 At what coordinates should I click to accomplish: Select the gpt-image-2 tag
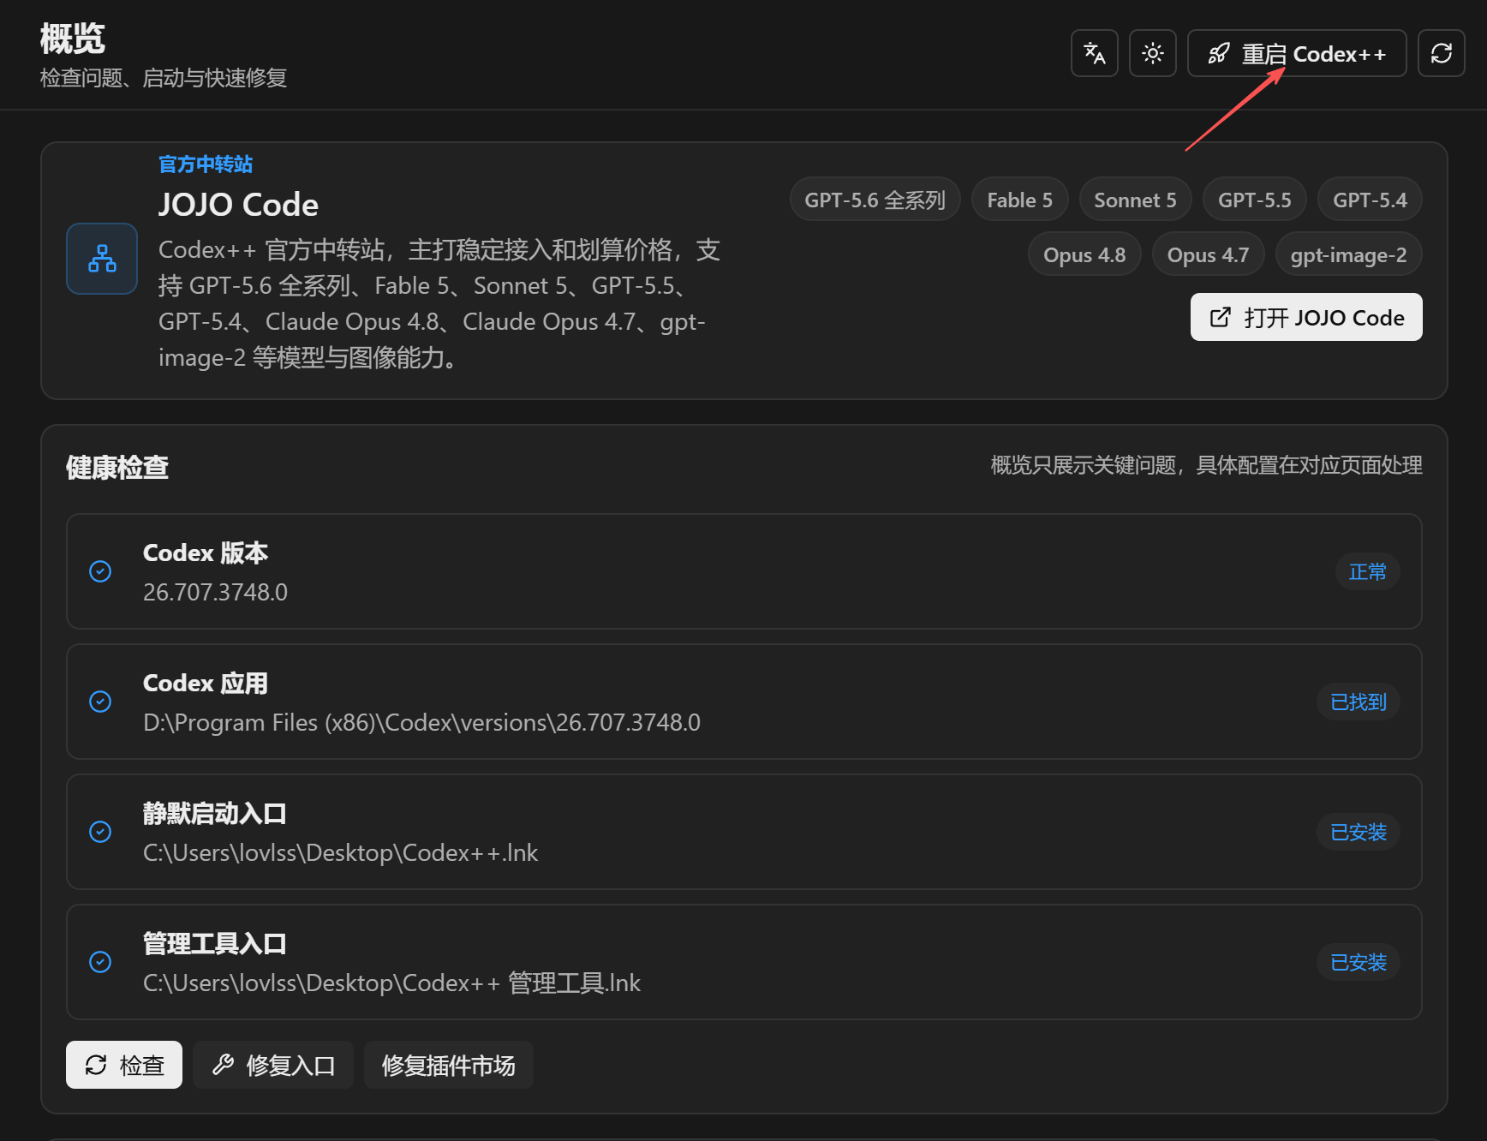tap(1349, 254)
